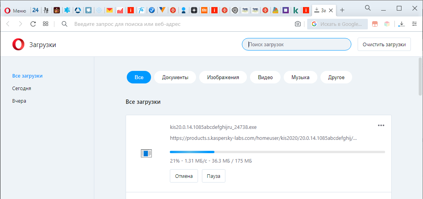Open the tab with the dark four-point star icon
Viewport: 423px width, 199px height.
pyautogui.click(x=194, y=11)
